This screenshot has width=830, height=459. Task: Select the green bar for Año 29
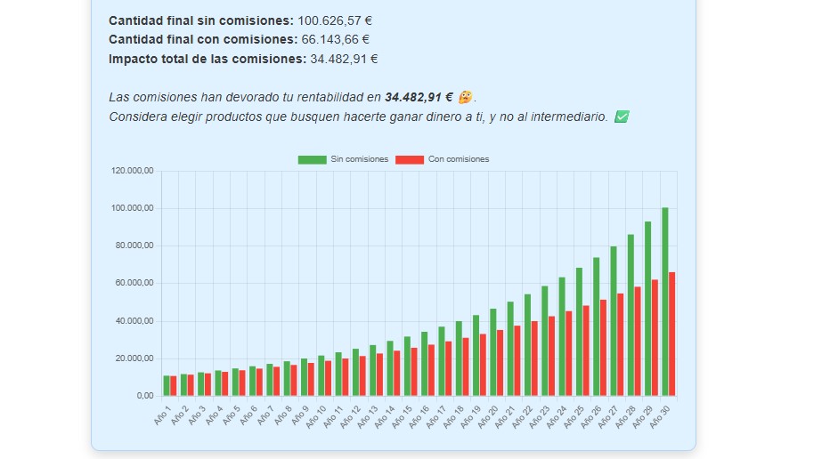click(x=648, y=309)
